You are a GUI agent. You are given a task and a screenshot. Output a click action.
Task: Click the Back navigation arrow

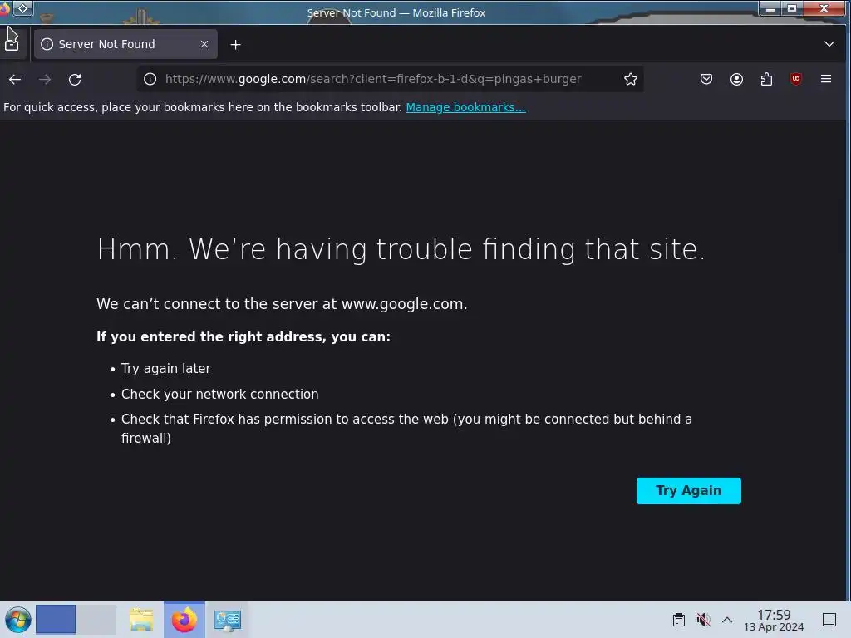click(x=15, y=79)
